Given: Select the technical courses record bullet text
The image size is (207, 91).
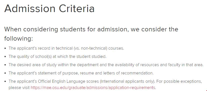Looking at the screenshot, I should (66, 48).
